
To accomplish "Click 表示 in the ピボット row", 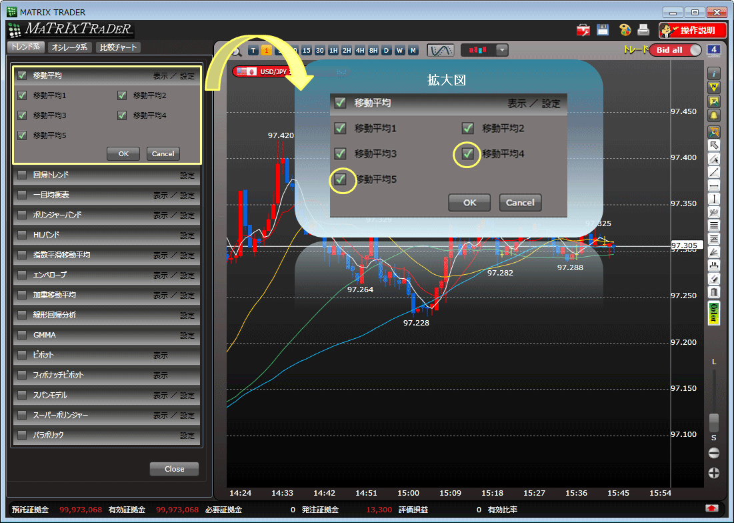I will (160, 356).
